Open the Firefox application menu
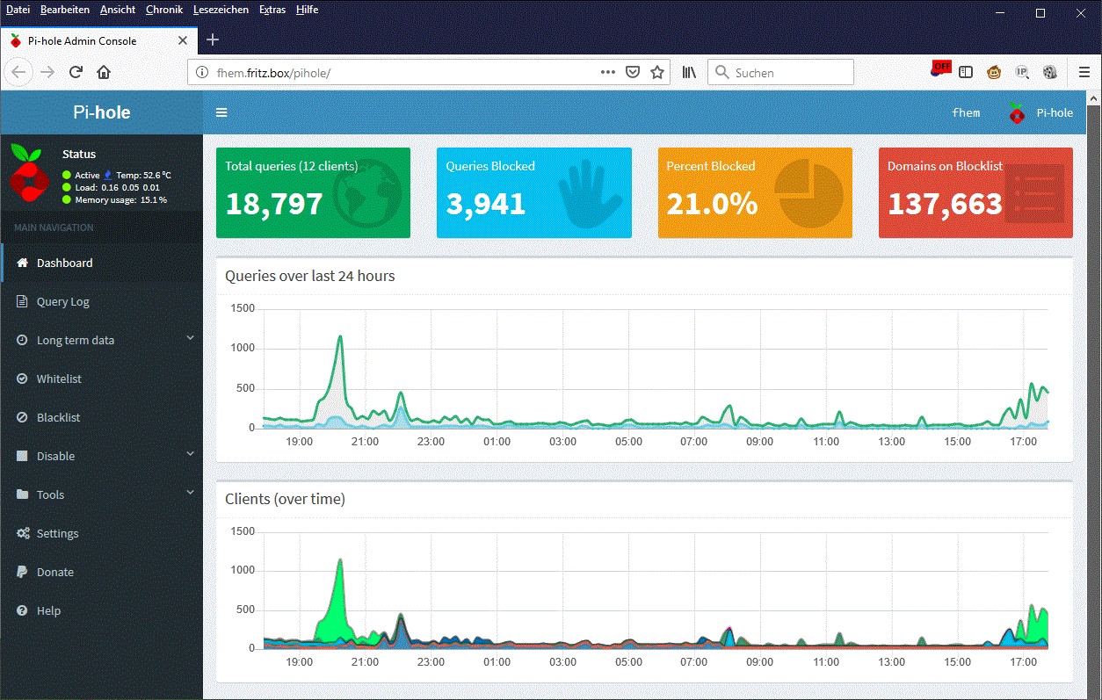Viewport: 1102px width, 700px height. tap(1084, 72)
